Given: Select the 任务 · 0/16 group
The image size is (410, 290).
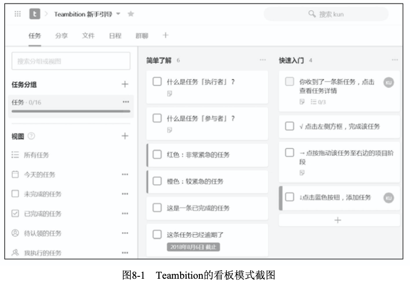Looking at the screenshot, I should click(x=71, y=106).
